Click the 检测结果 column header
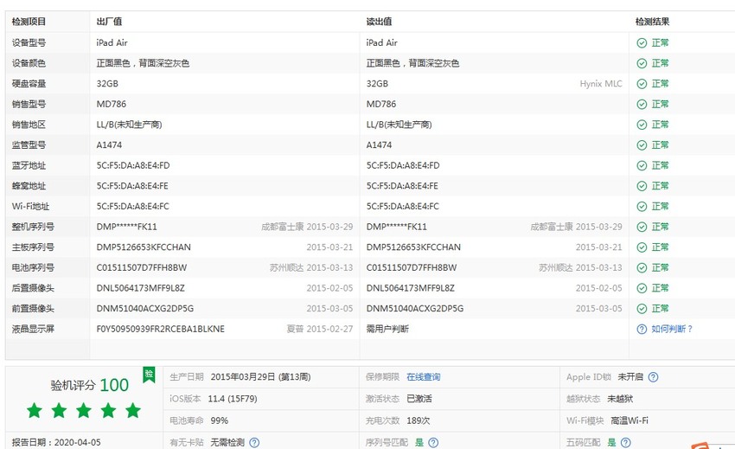735x449 pixels. [652, 22]
